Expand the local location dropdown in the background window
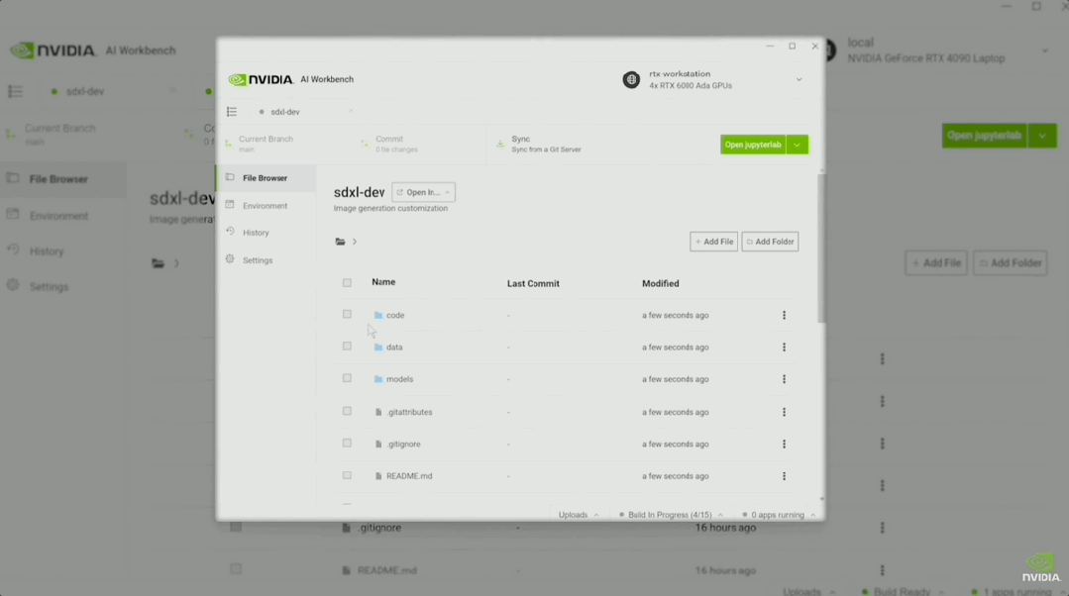The height and width of the screenshot is (596, 1069). click(x=1045, y=51)
